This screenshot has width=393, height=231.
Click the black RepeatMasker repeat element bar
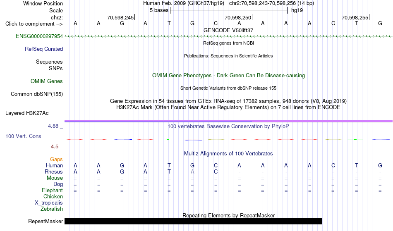pos(193,221)
